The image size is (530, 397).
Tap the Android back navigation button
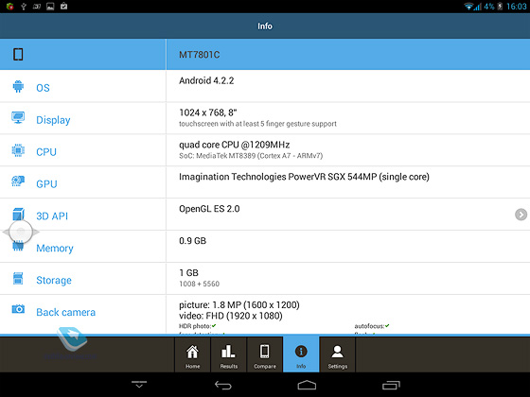223,385
